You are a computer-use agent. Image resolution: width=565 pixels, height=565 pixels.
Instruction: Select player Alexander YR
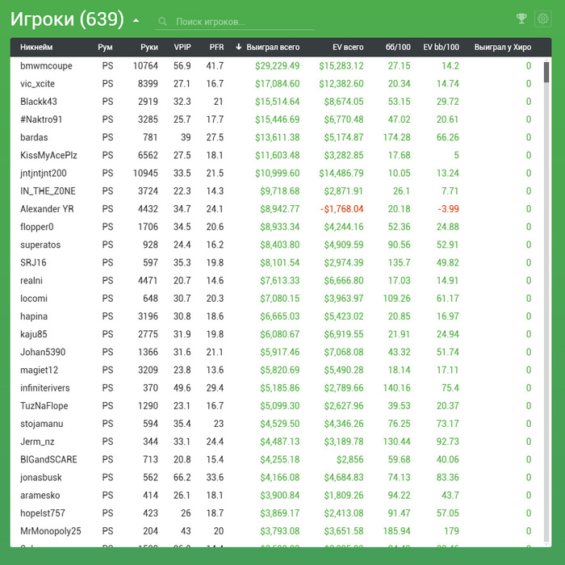pyautogui.click(x=47, y=209)
